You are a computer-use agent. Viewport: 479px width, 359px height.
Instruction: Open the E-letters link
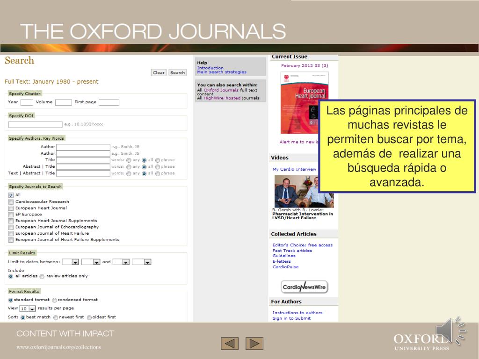click(282, 261)
